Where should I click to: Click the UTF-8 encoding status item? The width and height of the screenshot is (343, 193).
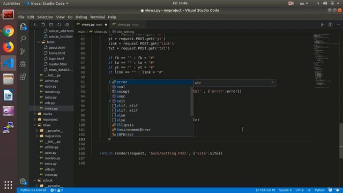pos(300,190)
